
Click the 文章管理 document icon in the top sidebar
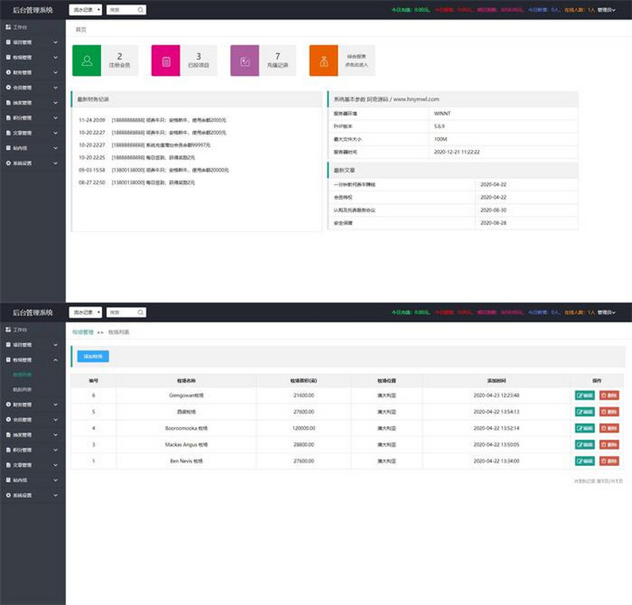(8, 132)
